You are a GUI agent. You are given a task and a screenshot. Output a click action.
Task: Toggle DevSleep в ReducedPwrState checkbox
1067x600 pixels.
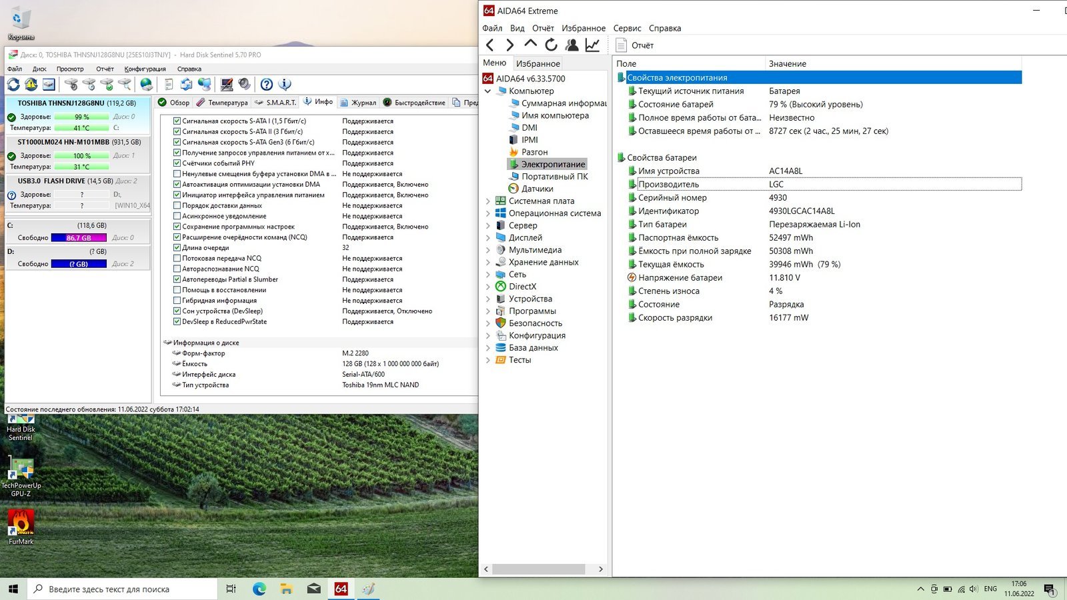click(177, 322)
